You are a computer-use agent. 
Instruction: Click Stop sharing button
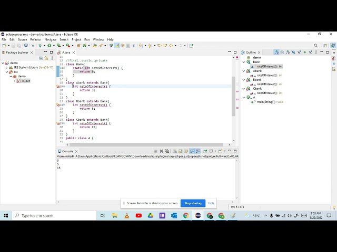pyautogui.click(x=193, y=203)
